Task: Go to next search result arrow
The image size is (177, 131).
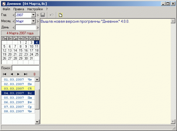Action: pos(18,74)
